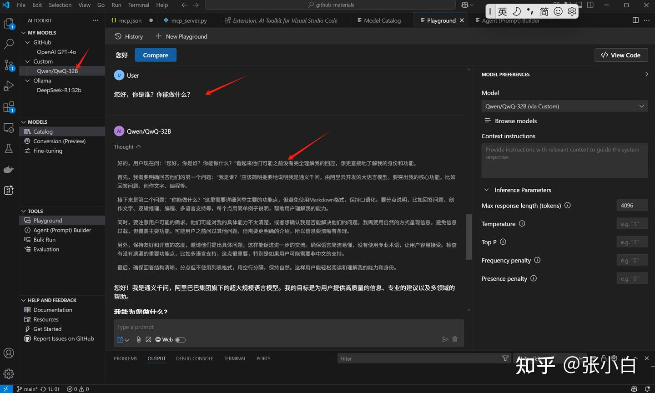Click the Context instructions text area
Viewport: 655px width, 393px height.
564,160
